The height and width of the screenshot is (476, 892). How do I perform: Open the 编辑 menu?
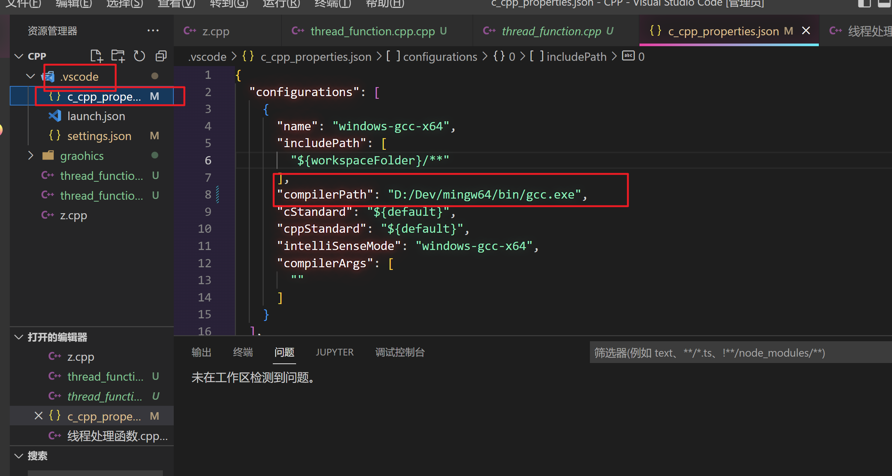pos(74,4)
